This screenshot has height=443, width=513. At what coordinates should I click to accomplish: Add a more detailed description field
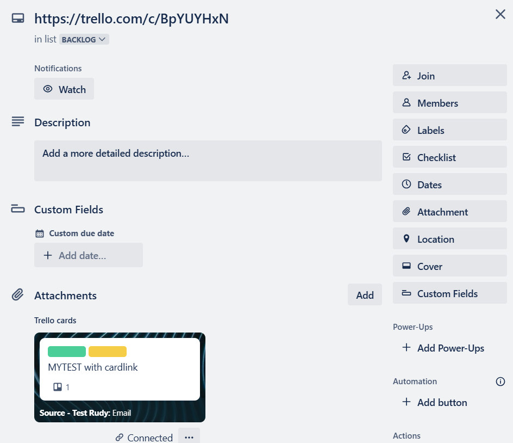pos(208,161)
